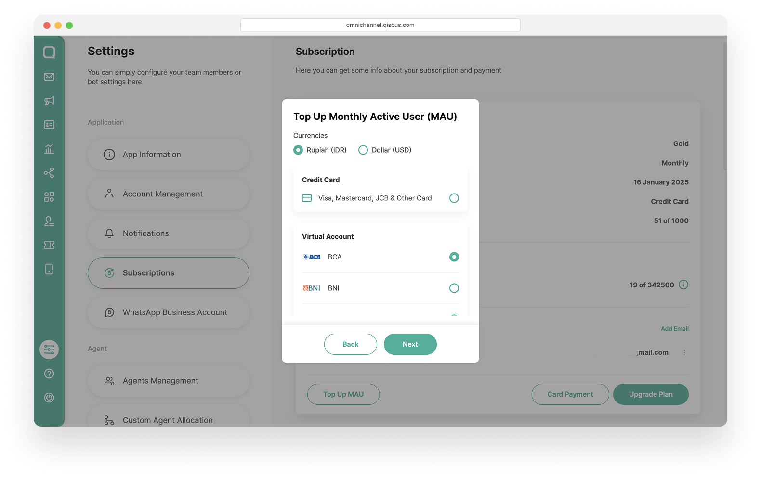Choose Visa, Mastercard, JCB & Other Card
761x479 pixels.
tap(380, 198)
